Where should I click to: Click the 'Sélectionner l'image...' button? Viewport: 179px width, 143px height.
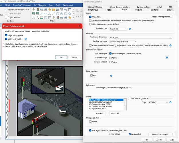click(x=160, y=134)
